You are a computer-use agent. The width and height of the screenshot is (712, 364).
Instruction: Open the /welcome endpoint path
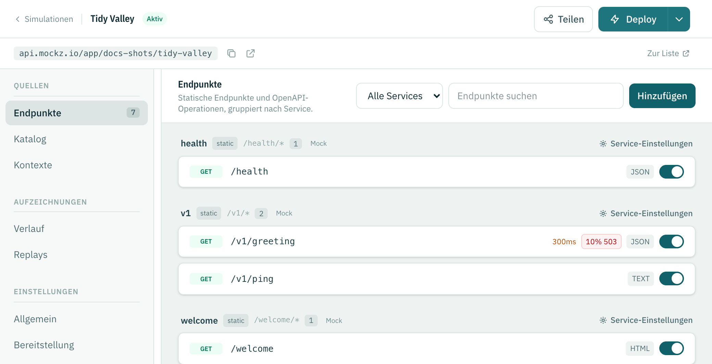(252, 349)
